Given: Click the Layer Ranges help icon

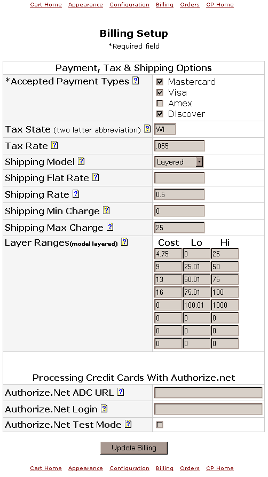Looking at the screenshot, I should coord(124,242).
